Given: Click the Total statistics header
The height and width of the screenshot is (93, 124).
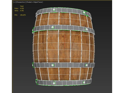Looking at the screenshot, I should [x=22, y=6].
